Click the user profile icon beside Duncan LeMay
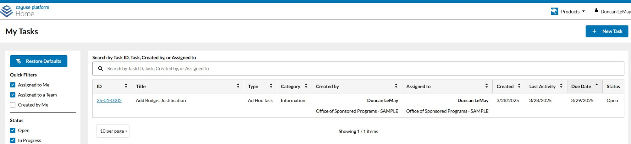The image size is (631, 144). [596, 11]
